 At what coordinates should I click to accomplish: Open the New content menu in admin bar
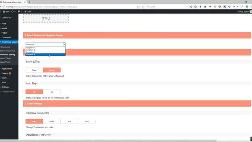[x=28, y=11]
